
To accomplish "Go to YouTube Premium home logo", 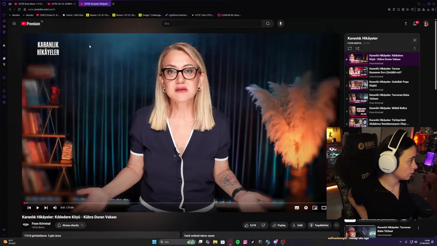I will 31,24.
